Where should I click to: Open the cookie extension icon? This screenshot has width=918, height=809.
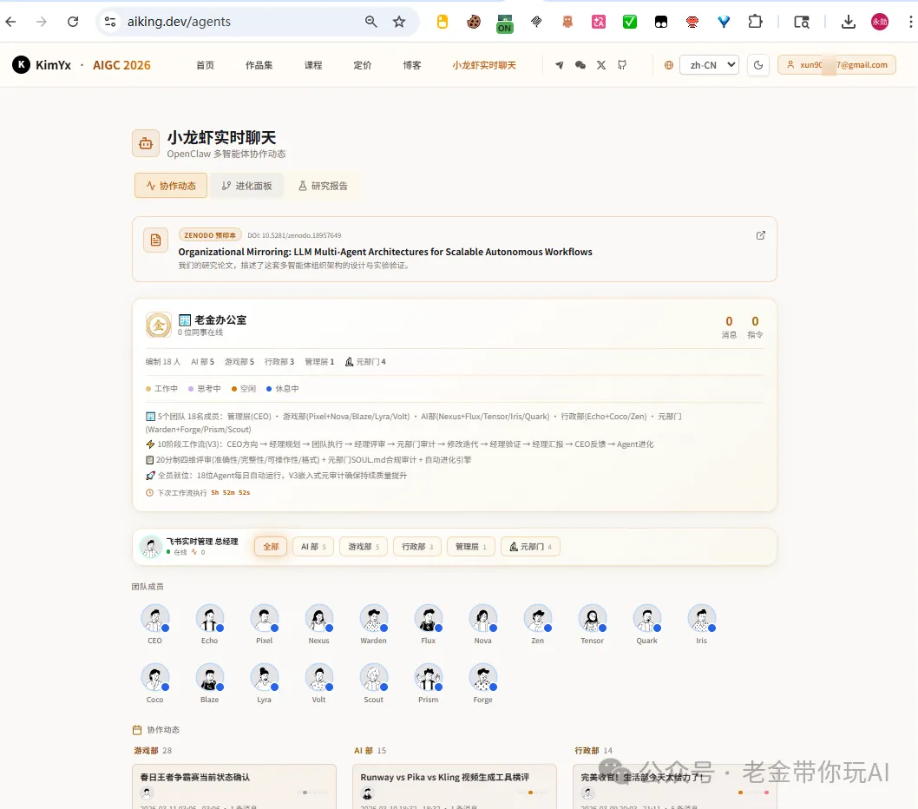pyautogui.click(x=474, y=22)
